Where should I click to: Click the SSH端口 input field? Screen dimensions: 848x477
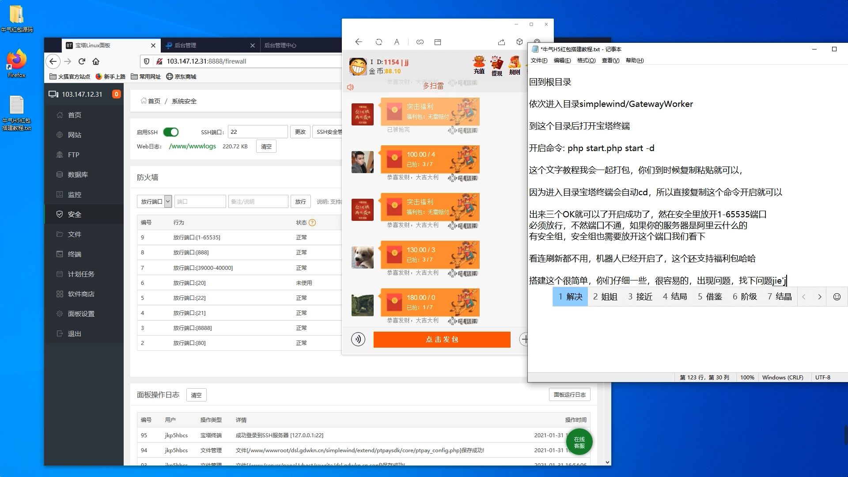[257, 132]
